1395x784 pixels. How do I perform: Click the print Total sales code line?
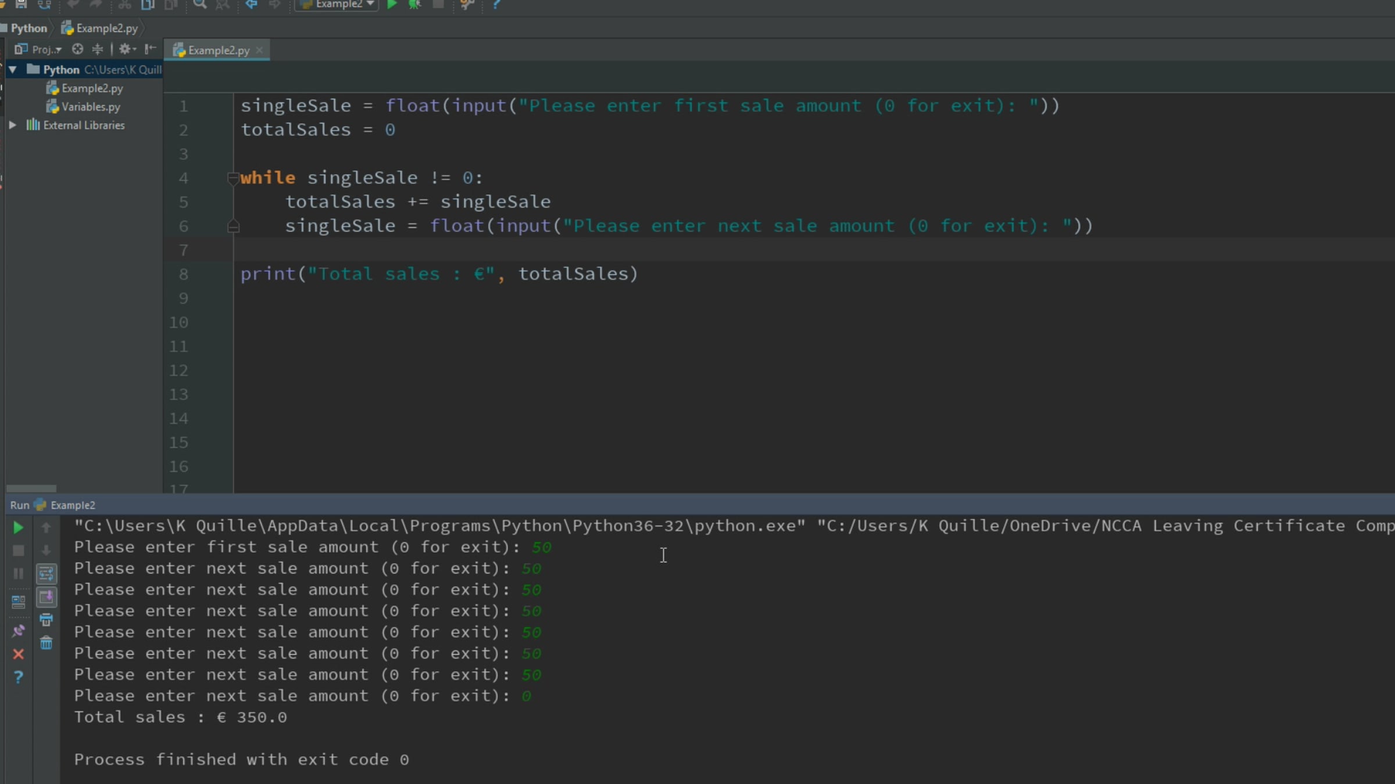click(439, 274)
